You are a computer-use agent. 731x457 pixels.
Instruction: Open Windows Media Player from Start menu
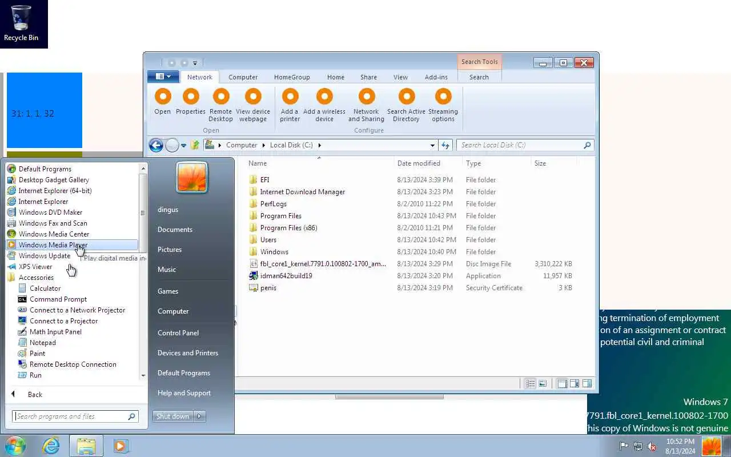72,245
